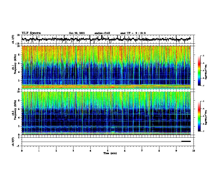218x169 pixels.
Task: Click time axis tick label 10 at bottom right
Action: coord(194,150)
